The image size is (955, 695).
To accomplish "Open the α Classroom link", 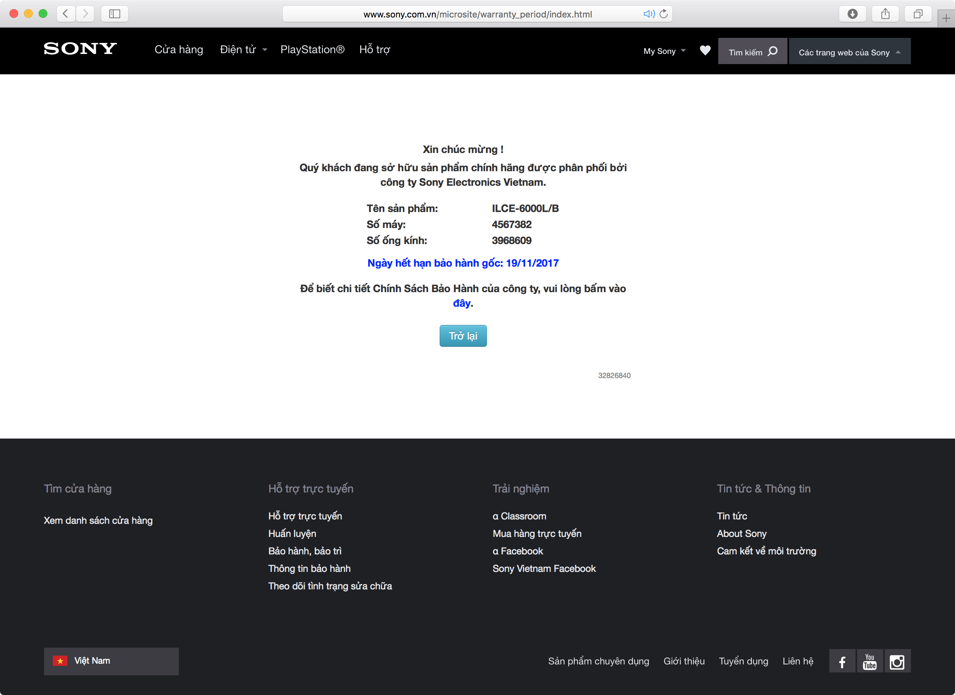I will [519, 516].
